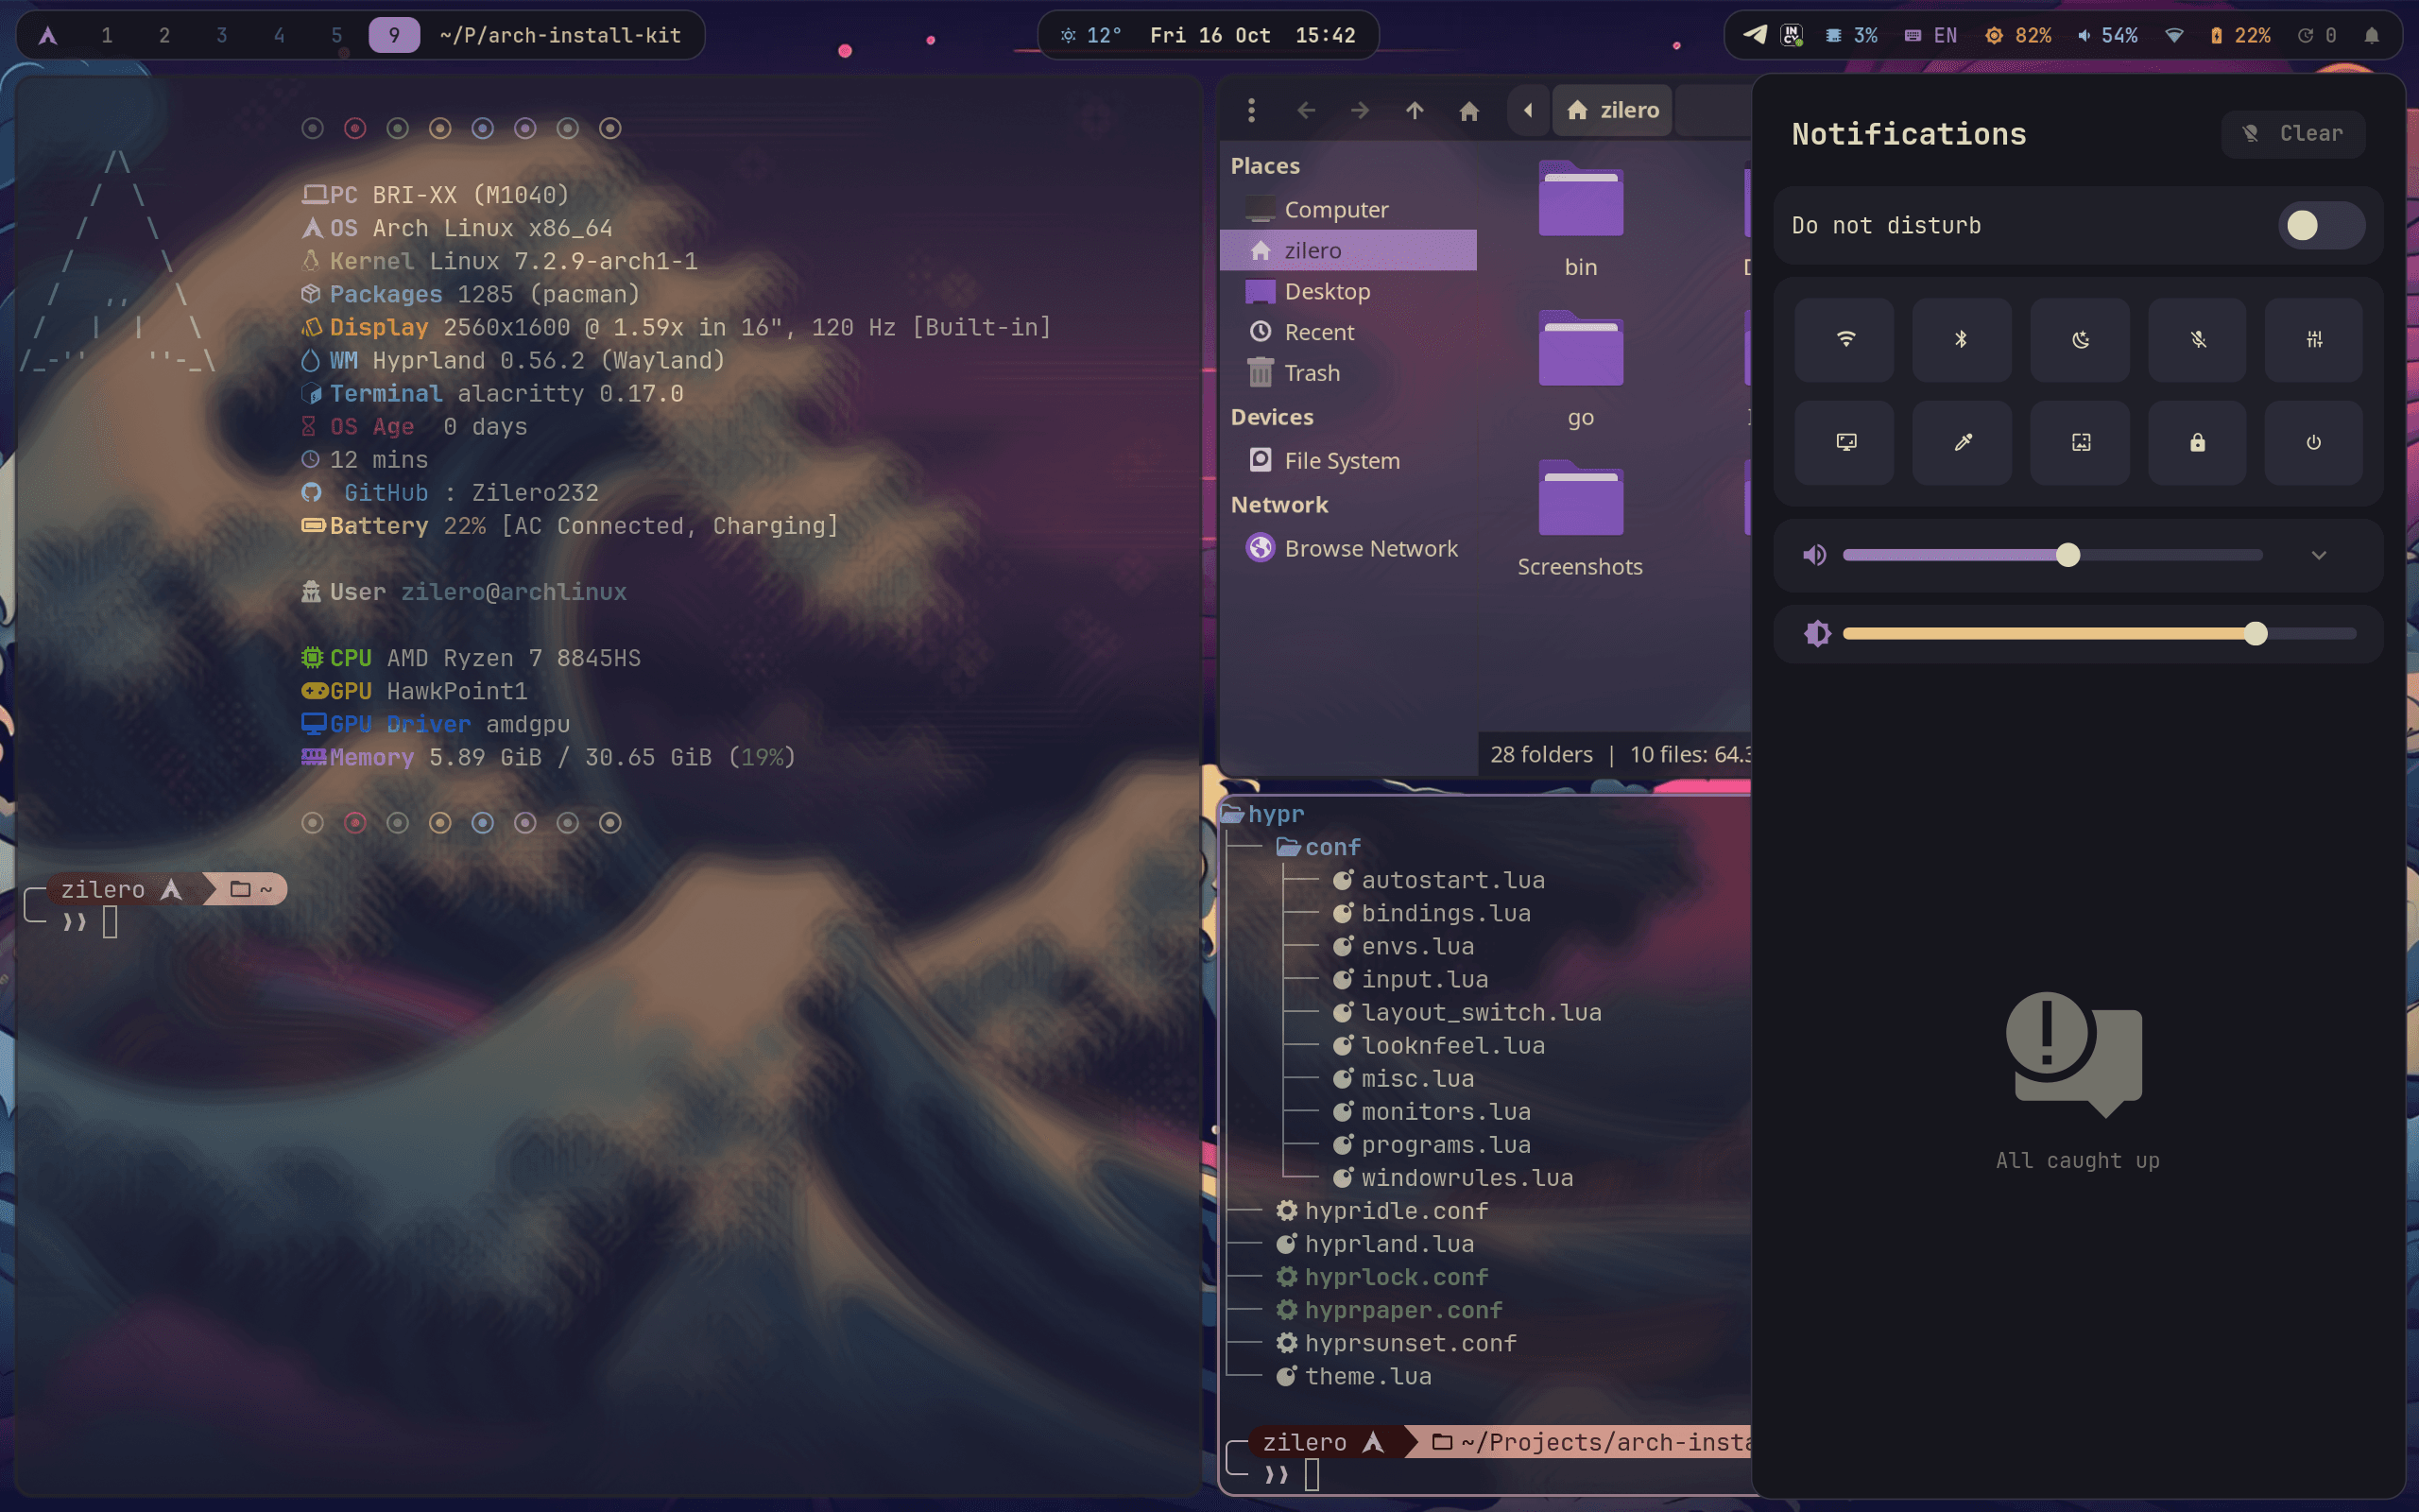2419x1512 pixels.
Task: Take a region screenshot with image tile
Action: pyautogui.click(x=2080, y=442)
